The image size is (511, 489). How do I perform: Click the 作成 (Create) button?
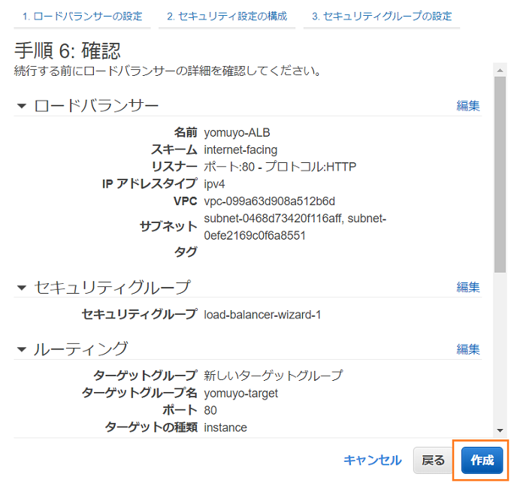(x=482, y=460)
